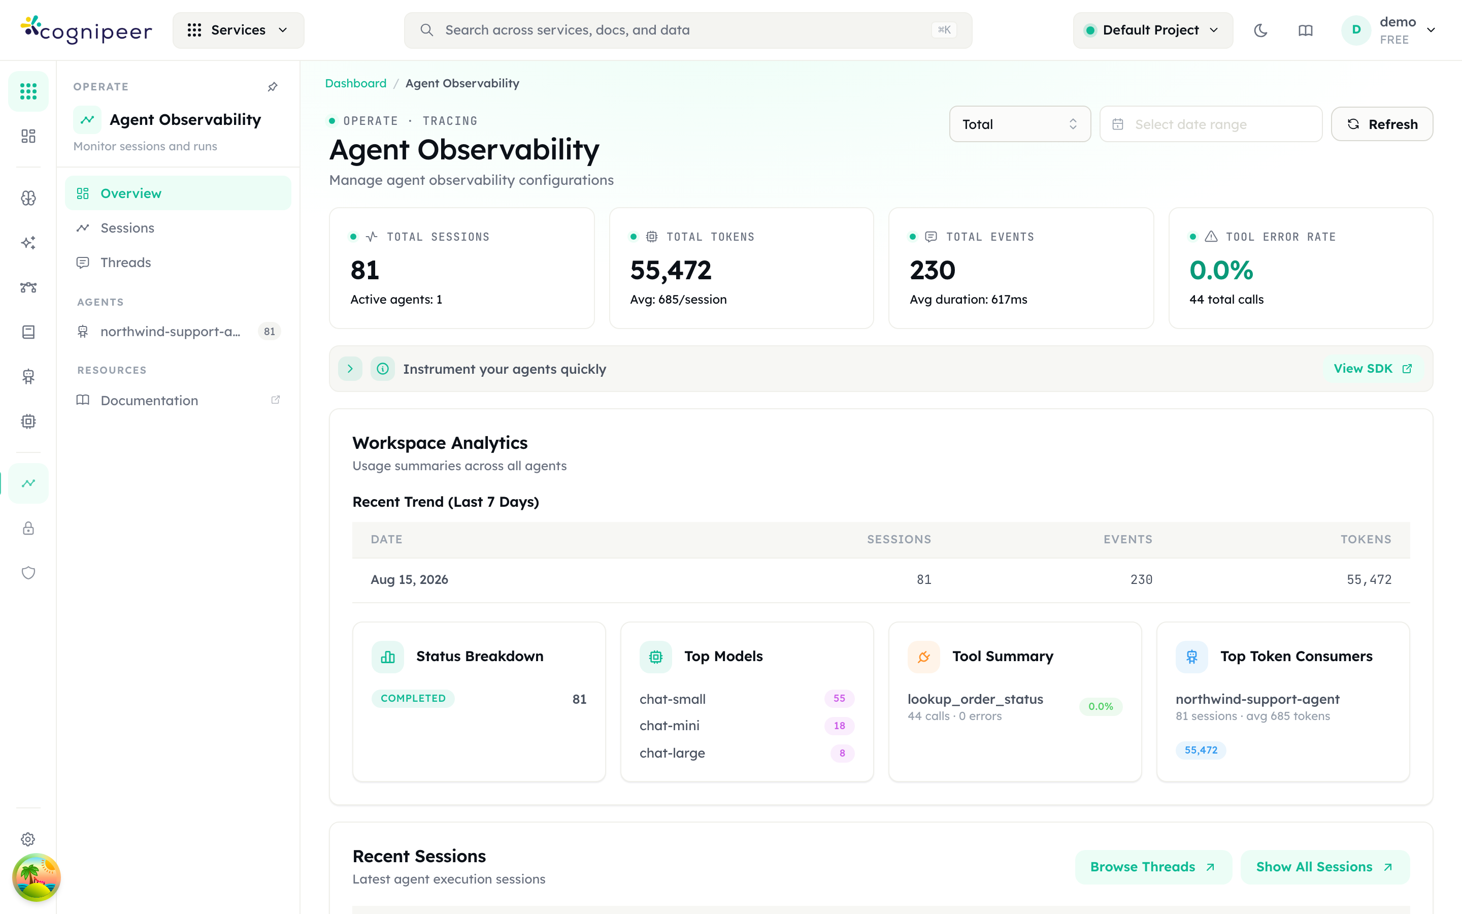Screen dimensions: 1462x914
Task: Open settings gear icon in sidebar rail
Action: coord(28,839)
